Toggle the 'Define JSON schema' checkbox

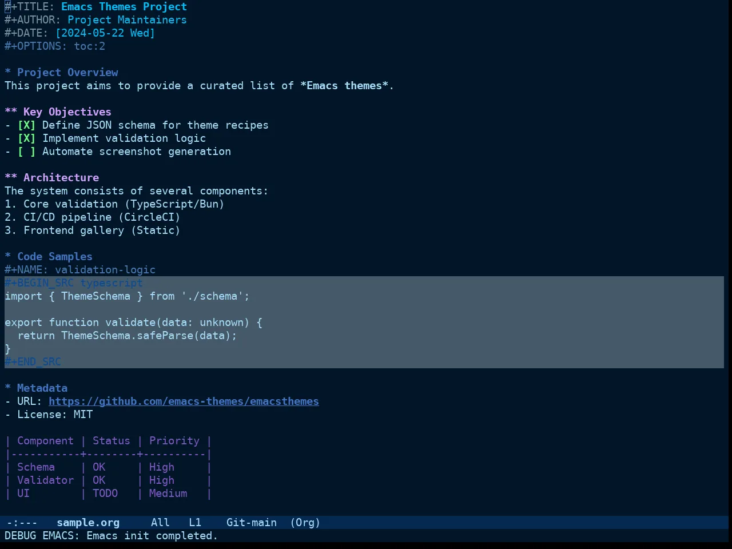pos(26,125)
